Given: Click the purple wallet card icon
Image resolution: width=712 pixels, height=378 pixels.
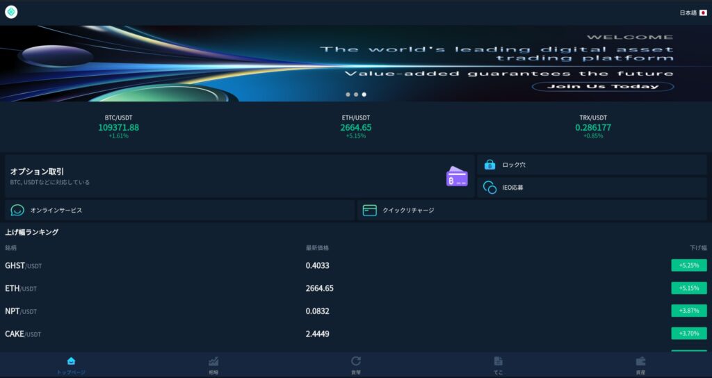Looking at the screenshot, I should 457,176.
